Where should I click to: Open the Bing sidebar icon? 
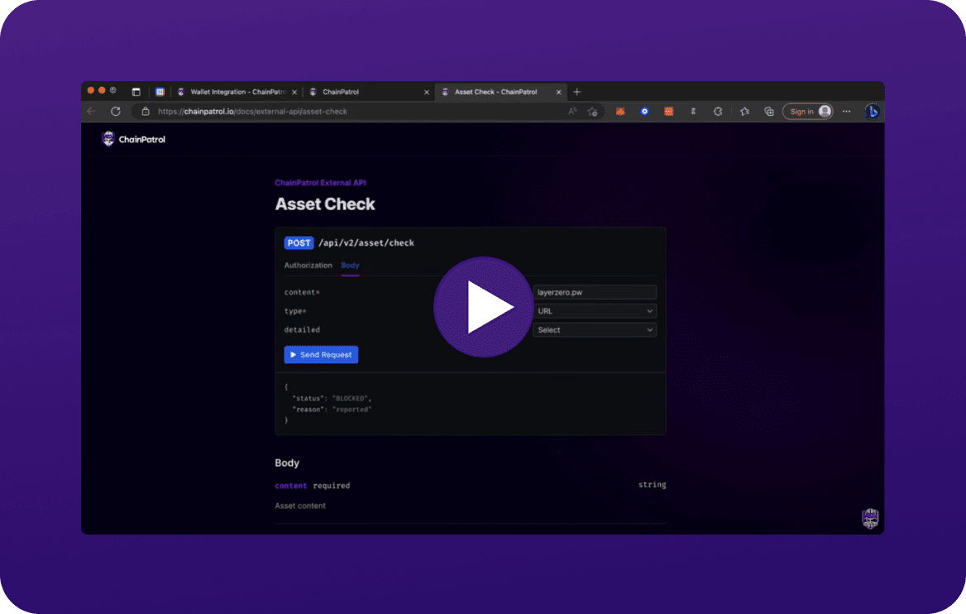[872, 112]
